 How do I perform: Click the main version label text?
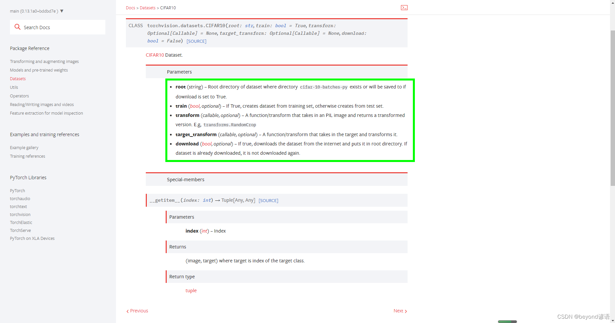tap(34, 11)
